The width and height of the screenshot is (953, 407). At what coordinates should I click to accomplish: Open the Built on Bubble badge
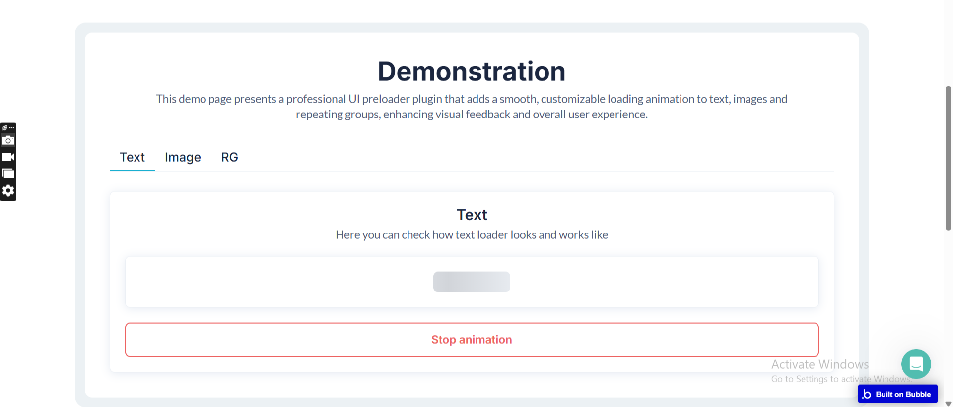[897, 394]
